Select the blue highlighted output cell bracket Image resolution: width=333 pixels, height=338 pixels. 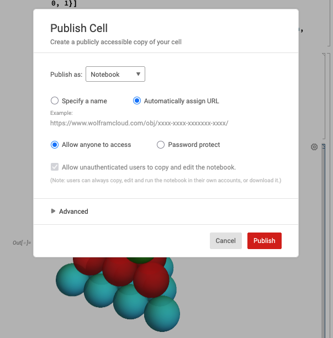[x=324, y=221]
